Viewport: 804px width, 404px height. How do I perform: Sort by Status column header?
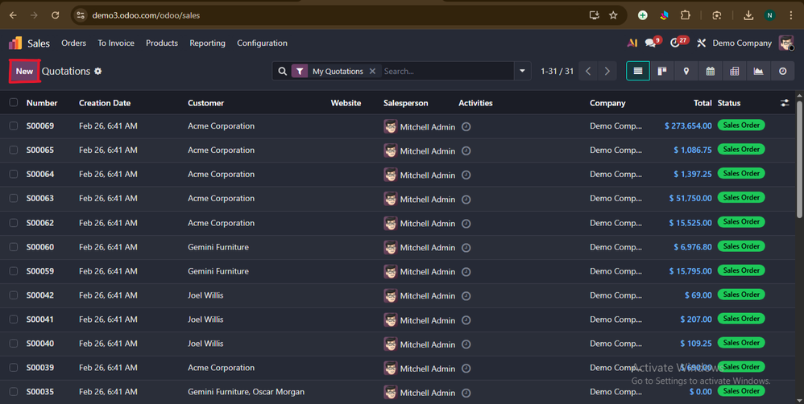click(728, 103)
